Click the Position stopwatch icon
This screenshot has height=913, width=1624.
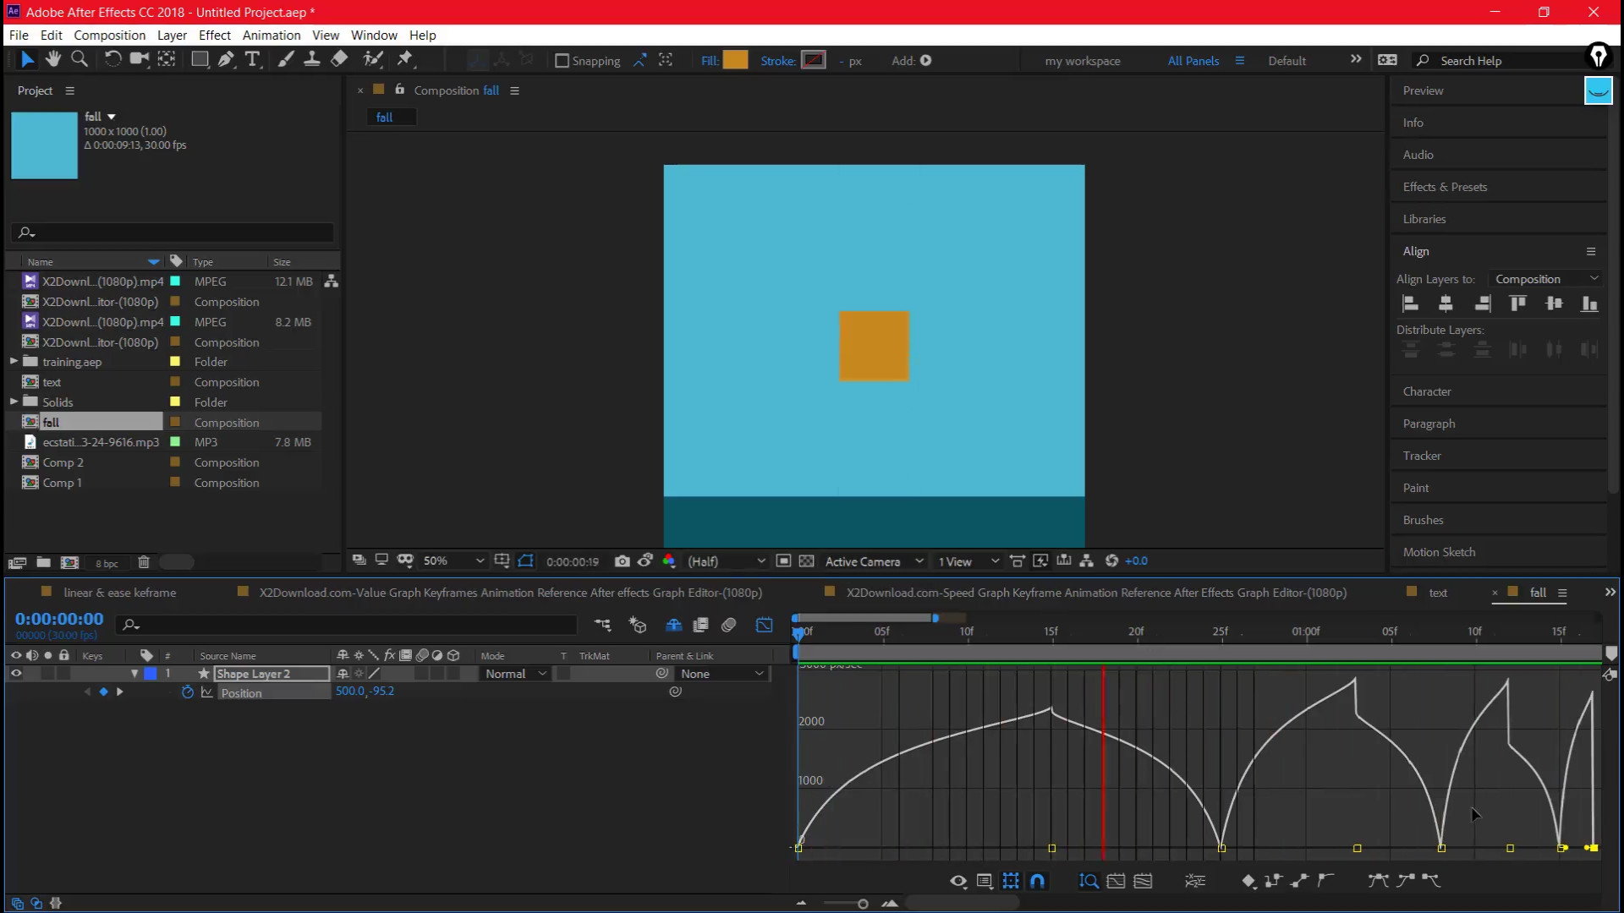[x=188, y=692]
